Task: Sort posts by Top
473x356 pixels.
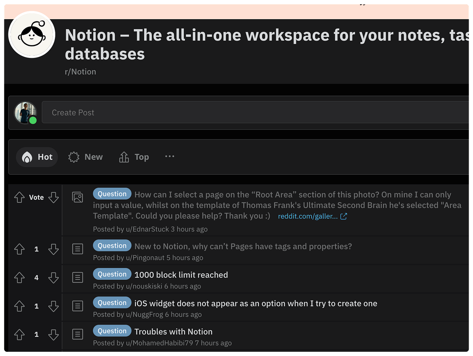Action: point(134,157)
